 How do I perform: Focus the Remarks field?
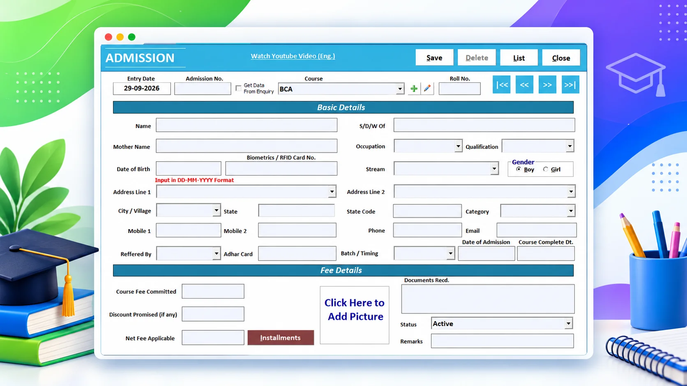click(502, 341)
